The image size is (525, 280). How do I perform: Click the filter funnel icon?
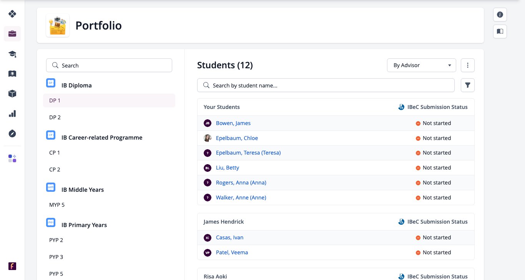tap(468, 85)
